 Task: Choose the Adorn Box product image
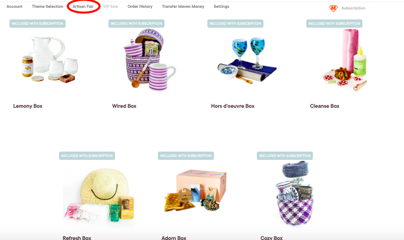[196, 190]
